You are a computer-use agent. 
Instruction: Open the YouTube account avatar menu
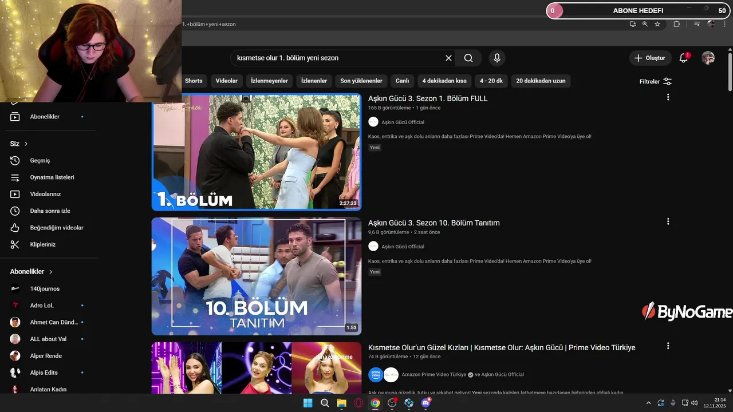[708, 58]
